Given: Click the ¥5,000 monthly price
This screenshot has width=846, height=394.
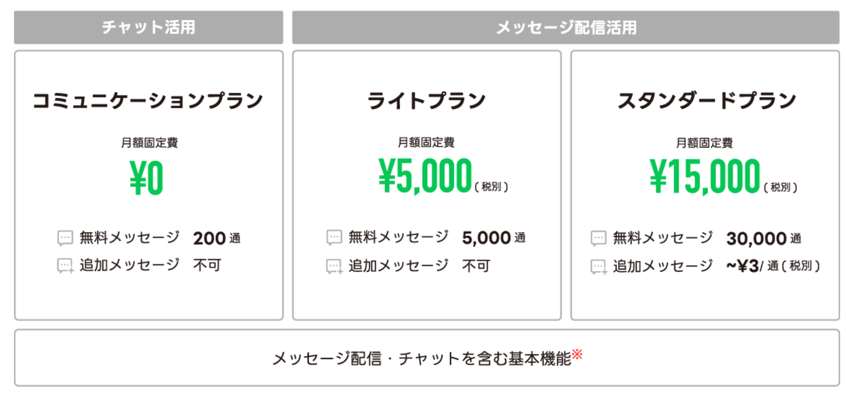Looking at the screenshot, I should click(425, 176).
